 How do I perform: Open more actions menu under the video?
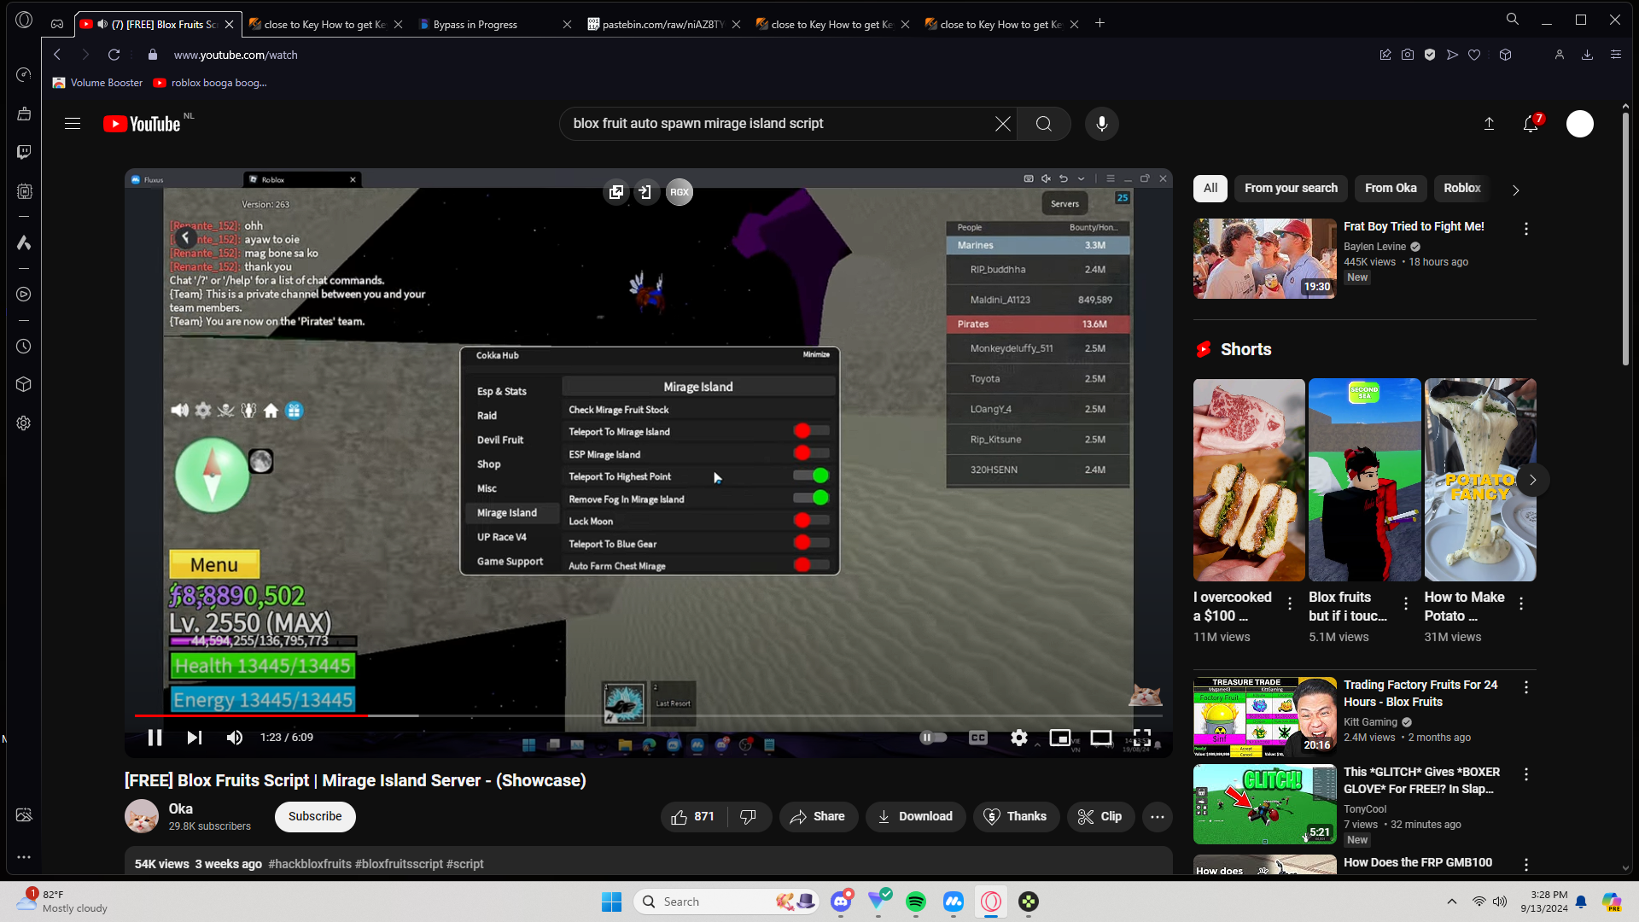coord(1158,817)
